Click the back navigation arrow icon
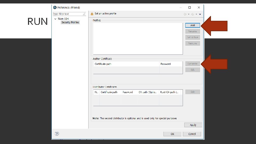Screen dimensions: 256x144 [x=185, y=14]
